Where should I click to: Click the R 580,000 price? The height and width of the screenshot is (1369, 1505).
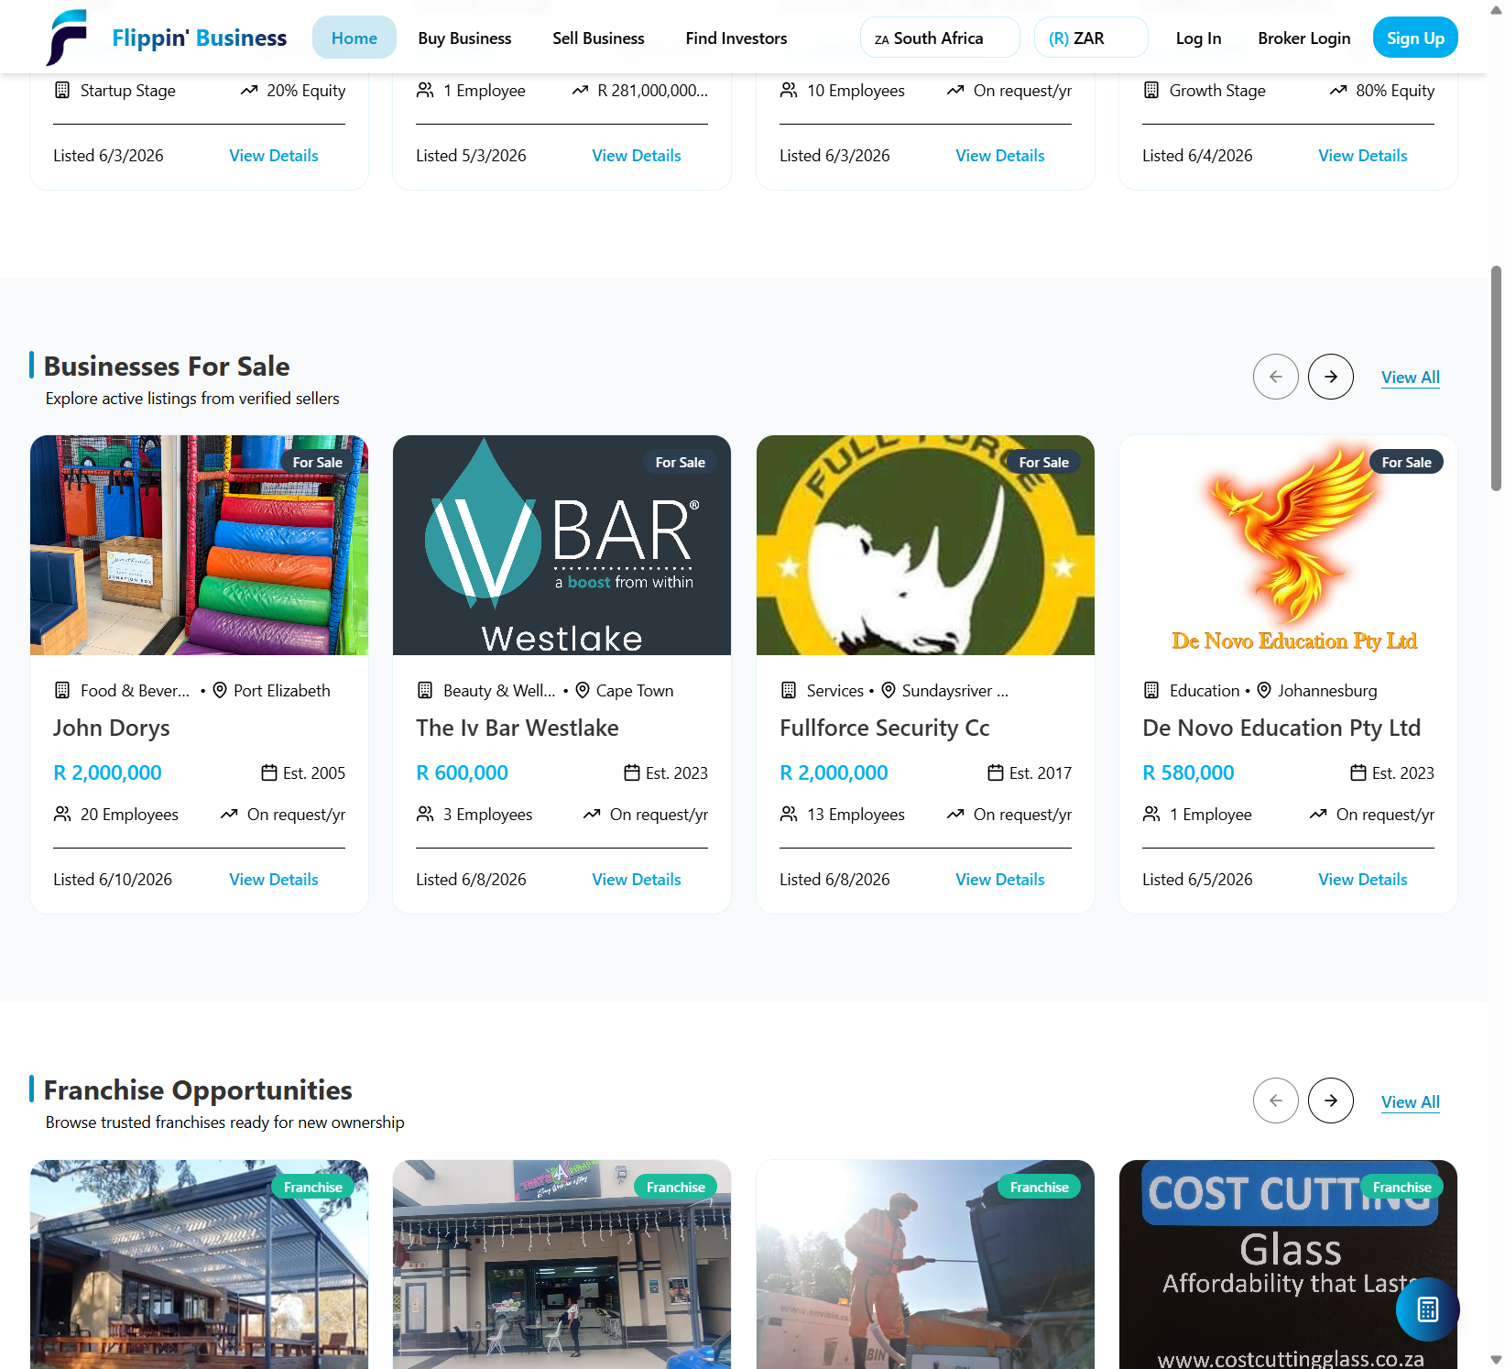click(1188, 772)
